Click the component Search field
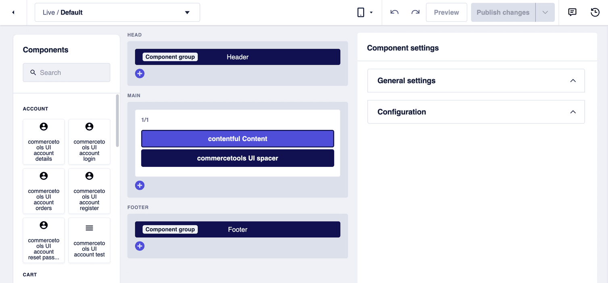 pos(66,72)
